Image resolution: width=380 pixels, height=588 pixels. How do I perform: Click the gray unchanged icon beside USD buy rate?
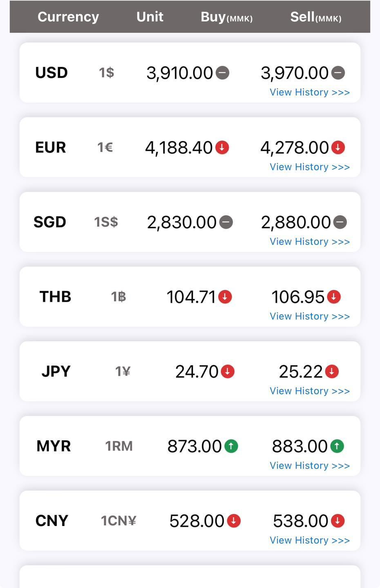click(x=222, y=73)
